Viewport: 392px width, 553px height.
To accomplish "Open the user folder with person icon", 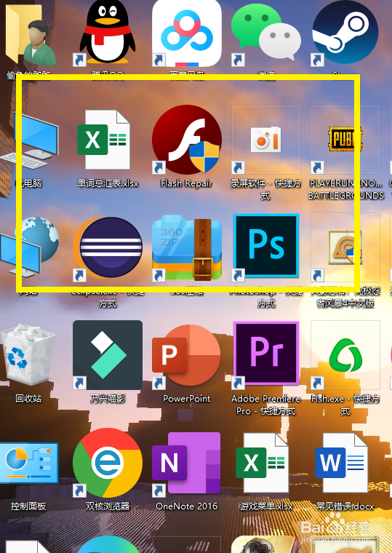I will tap(31, 33).
